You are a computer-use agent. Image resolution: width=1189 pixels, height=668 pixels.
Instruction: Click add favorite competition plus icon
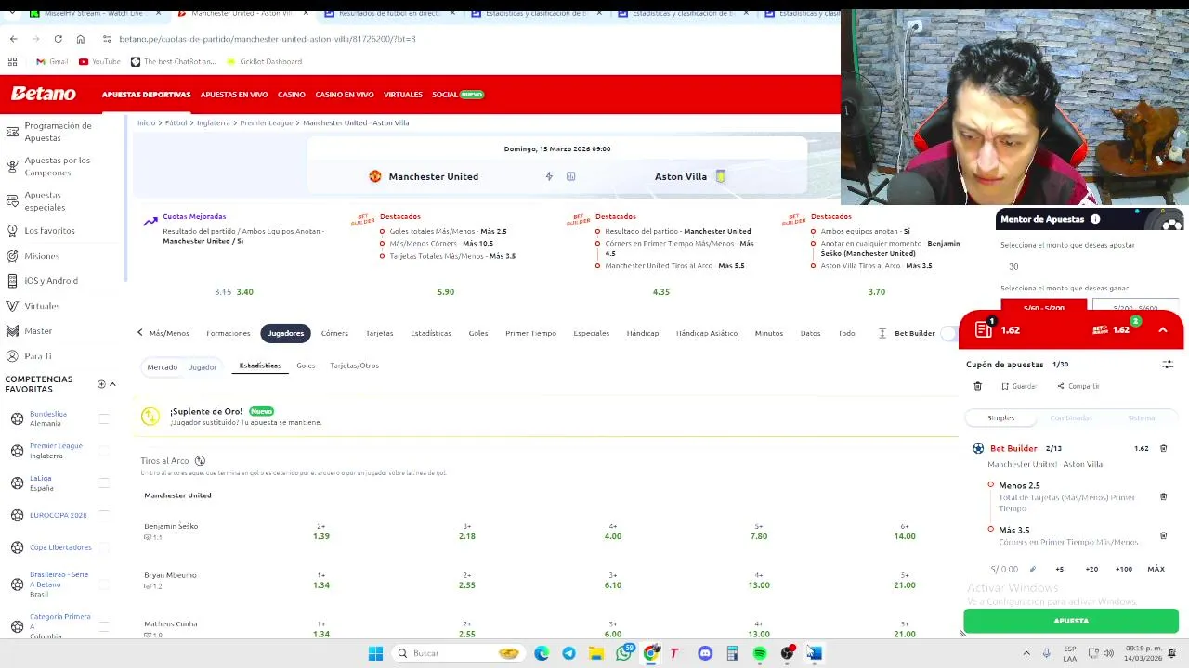101,384
